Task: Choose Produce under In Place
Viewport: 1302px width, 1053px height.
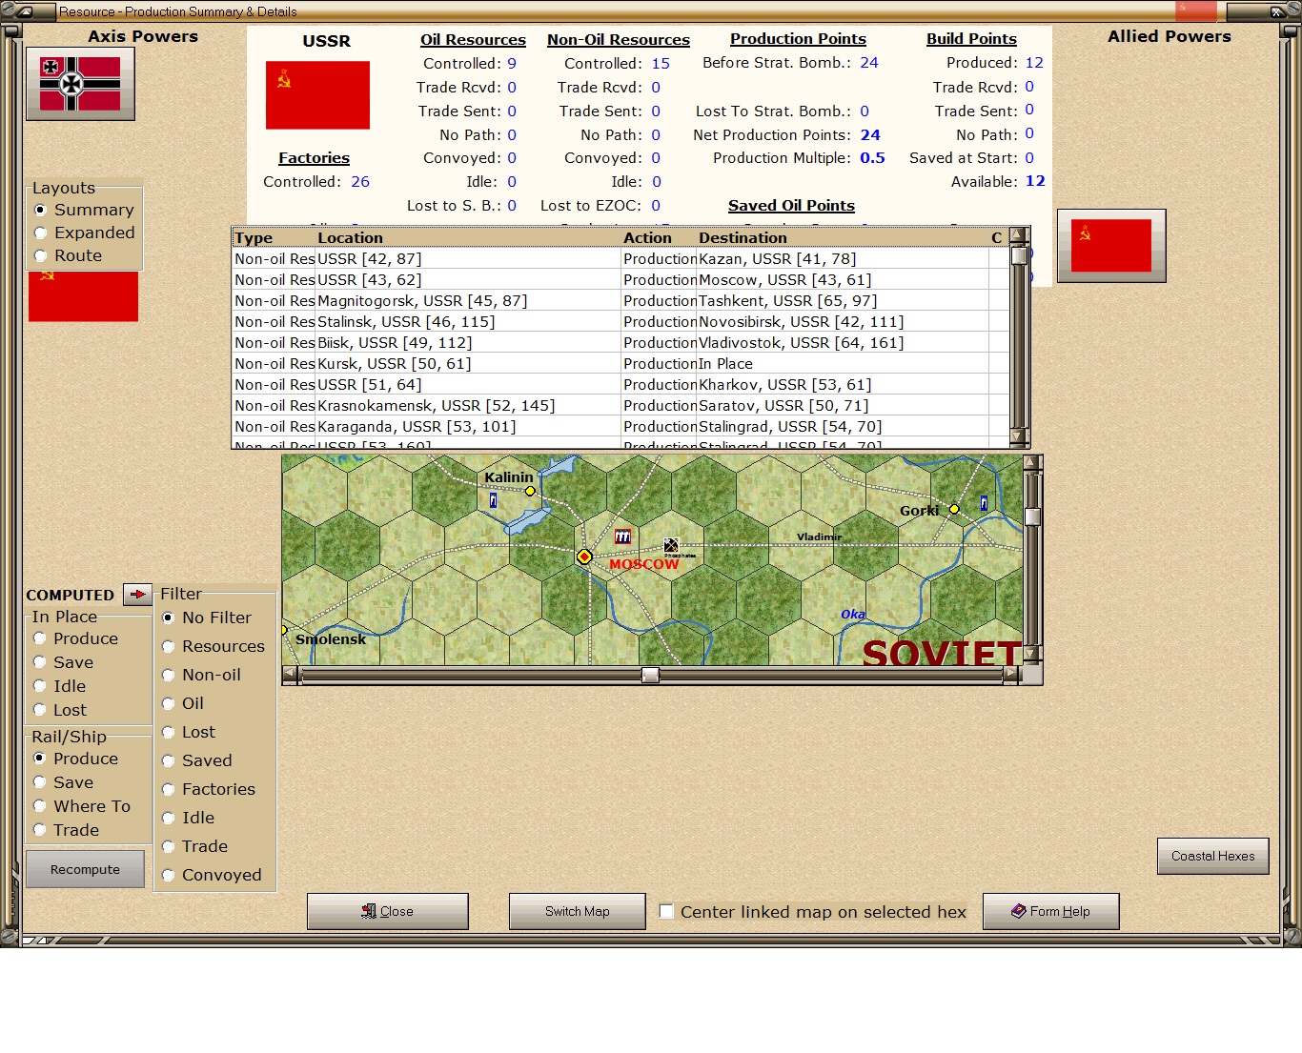Action: (x=75, y=638)
